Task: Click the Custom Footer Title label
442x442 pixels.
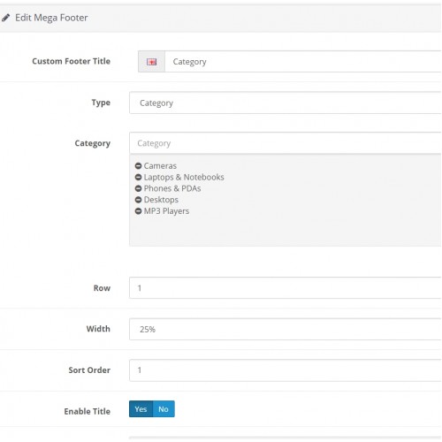Action: click(x=72, y=61)
